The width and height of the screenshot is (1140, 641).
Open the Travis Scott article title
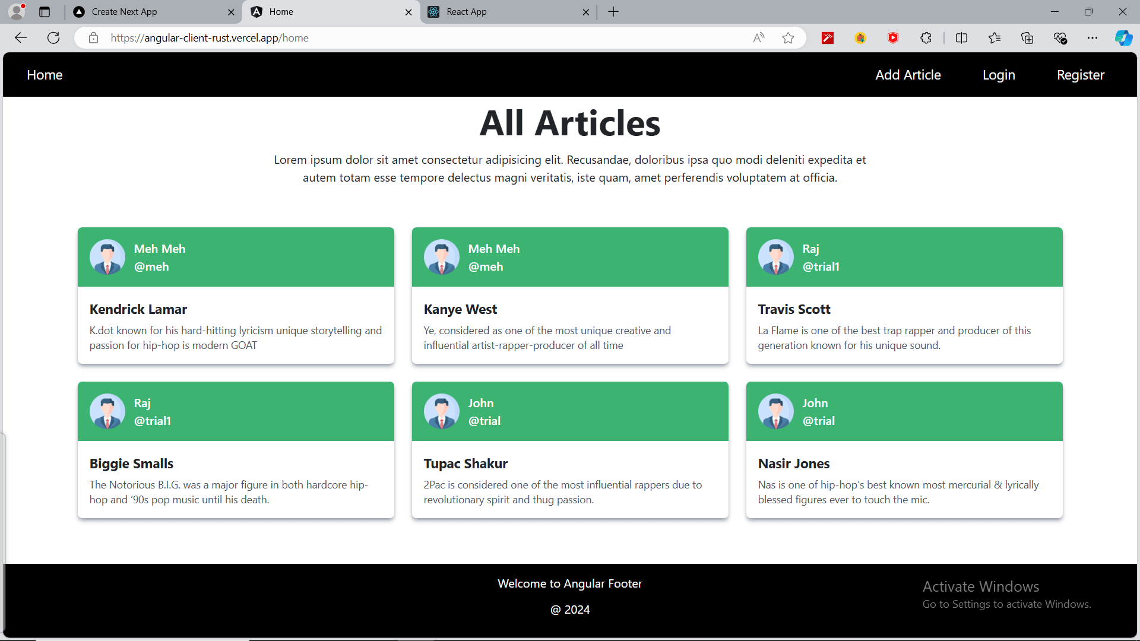794,309
